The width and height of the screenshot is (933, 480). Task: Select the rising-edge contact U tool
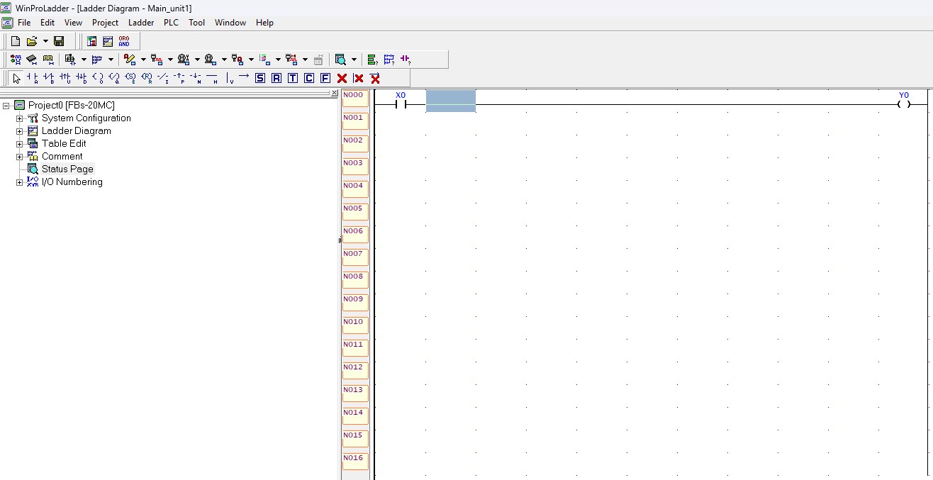point(65,78)
